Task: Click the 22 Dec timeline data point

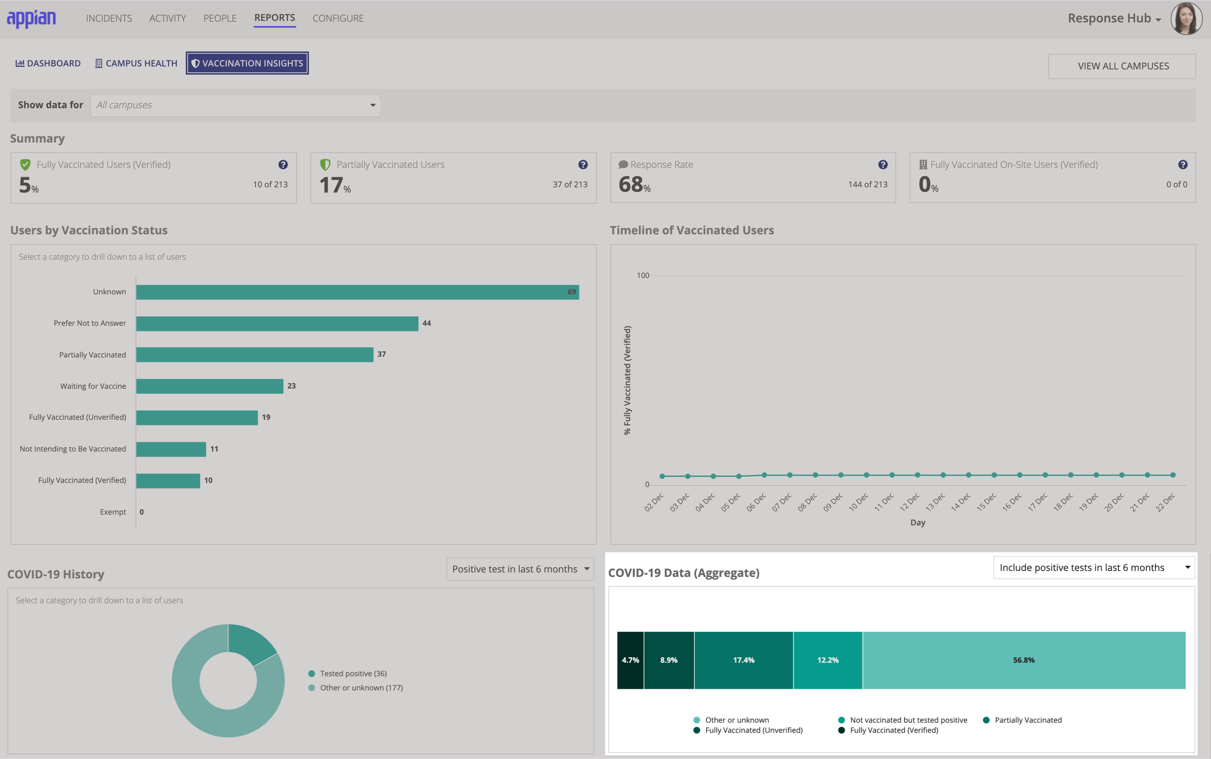Action: tap(1173, 475)
